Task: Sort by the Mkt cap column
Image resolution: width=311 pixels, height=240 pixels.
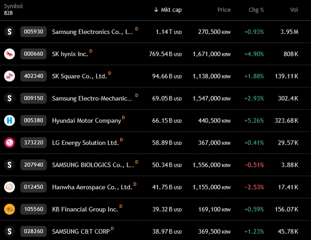Action: click(x=168, y=10)
